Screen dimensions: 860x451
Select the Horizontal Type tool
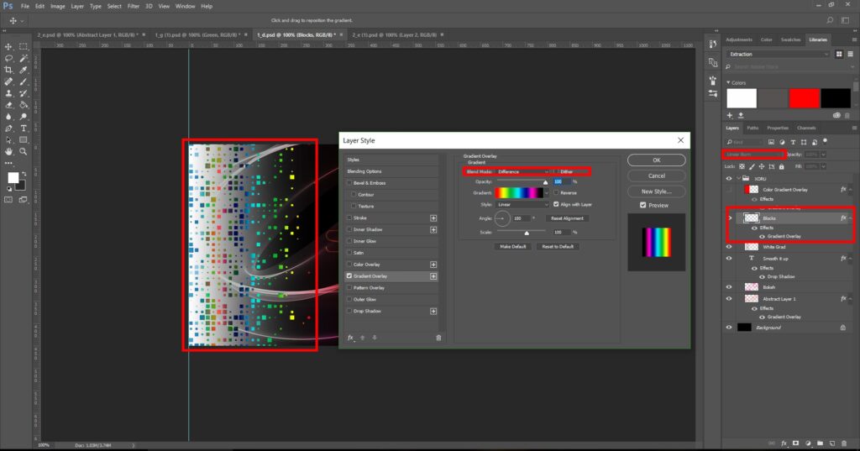pos(24,128)
